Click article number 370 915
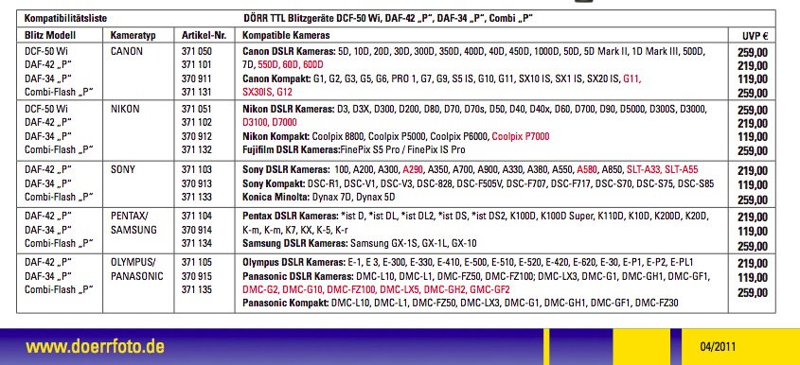800x365 pixels. pos(196,276)
